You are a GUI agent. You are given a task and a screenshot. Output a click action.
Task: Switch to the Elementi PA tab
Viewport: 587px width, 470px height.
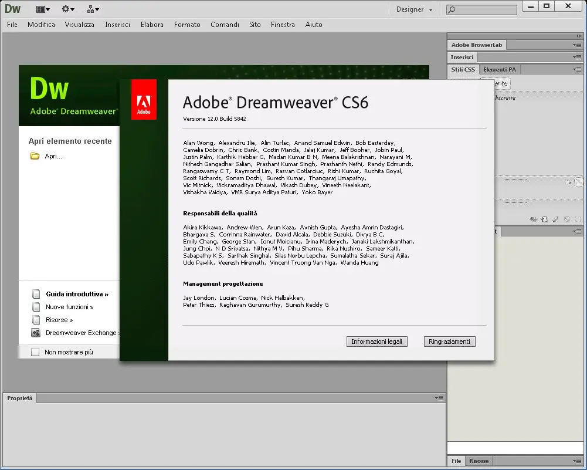[500, 69]
